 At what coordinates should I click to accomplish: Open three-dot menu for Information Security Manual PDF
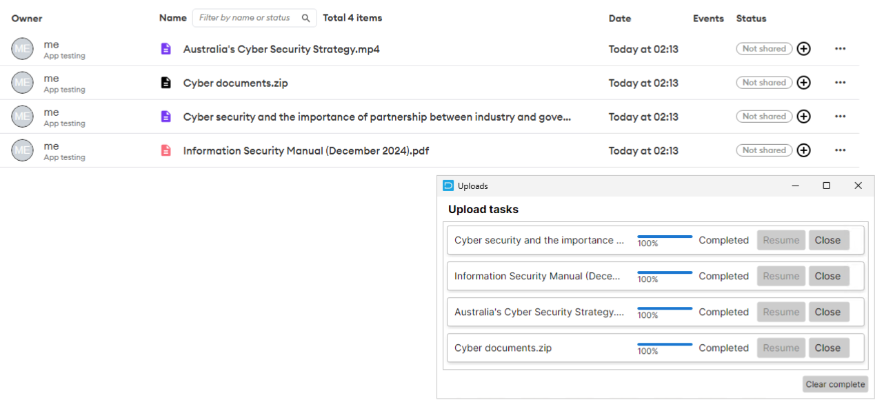(840, 150)
